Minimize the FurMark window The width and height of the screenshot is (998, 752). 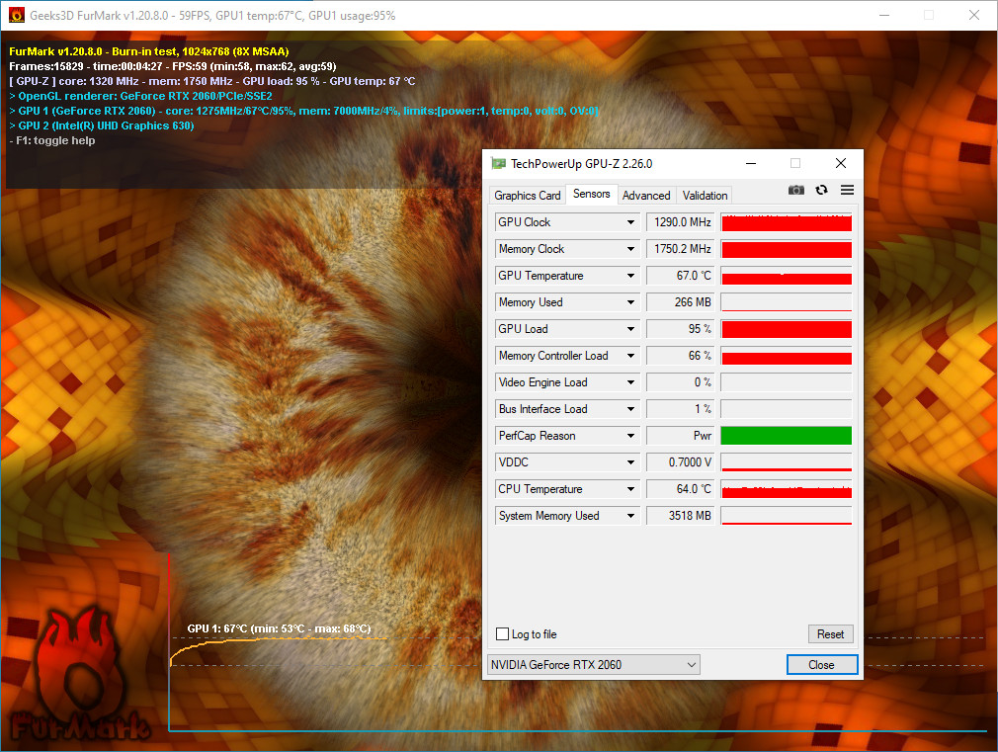coord(884,15)
